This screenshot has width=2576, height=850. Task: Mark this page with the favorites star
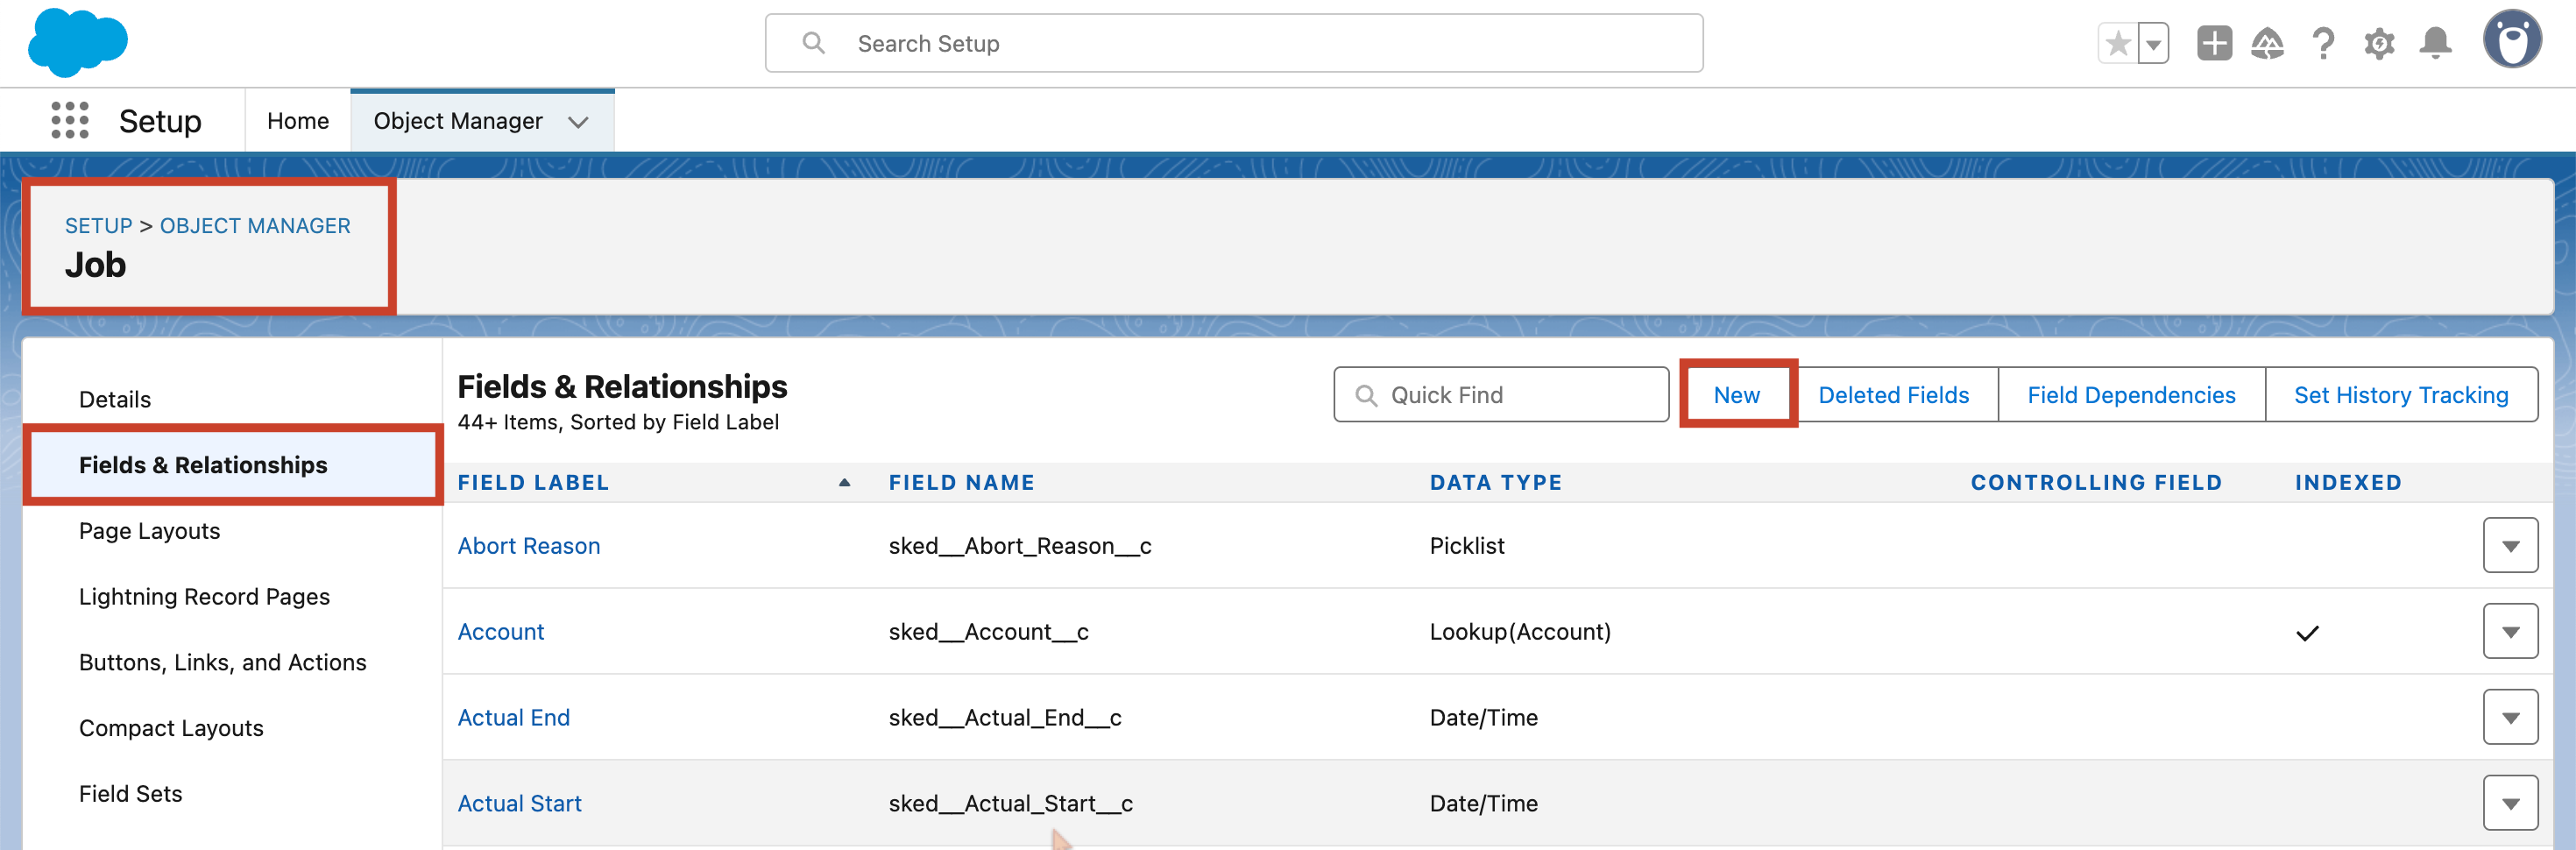[x=2117, y=43]
